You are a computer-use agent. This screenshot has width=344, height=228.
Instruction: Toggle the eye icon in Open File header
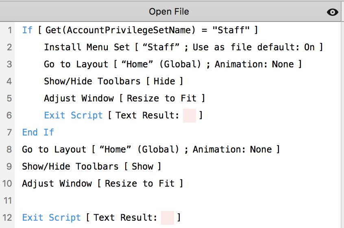click(332, 12)
